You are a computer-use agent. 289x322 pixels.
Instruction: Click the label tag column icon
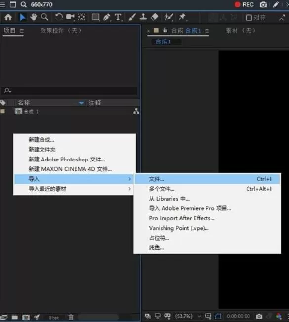[3, 102]
